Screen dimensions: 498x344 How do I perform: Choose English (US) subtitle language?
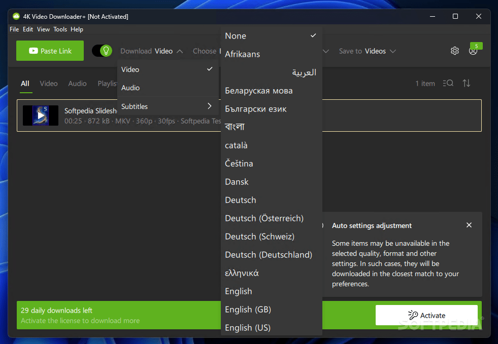(x=271, y=327)
